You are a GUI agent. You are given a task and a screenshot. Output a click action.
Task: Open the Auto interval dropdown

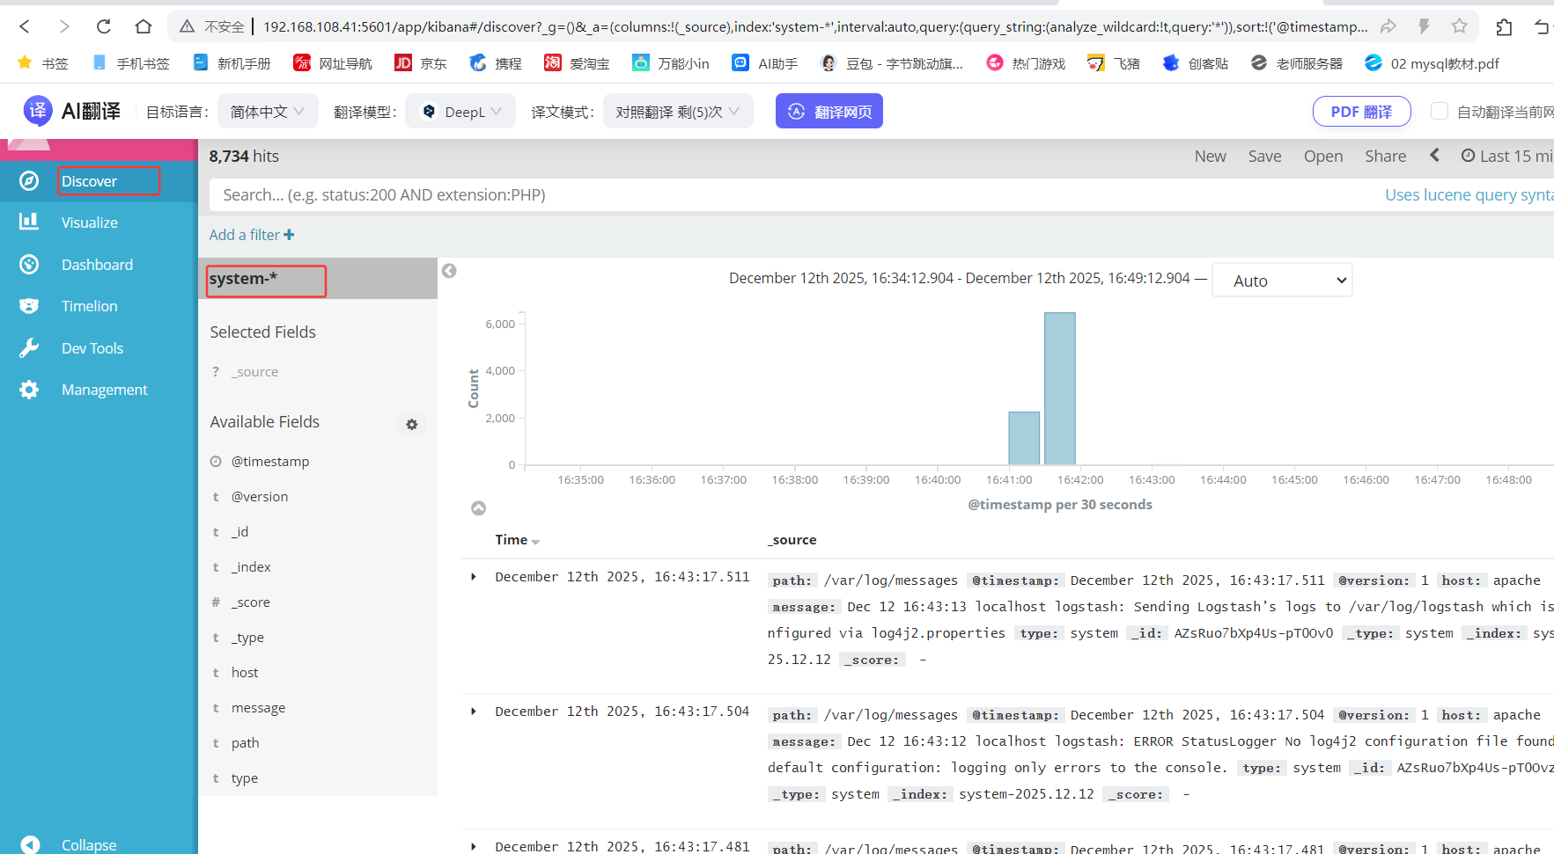(x=1282, y=281)
